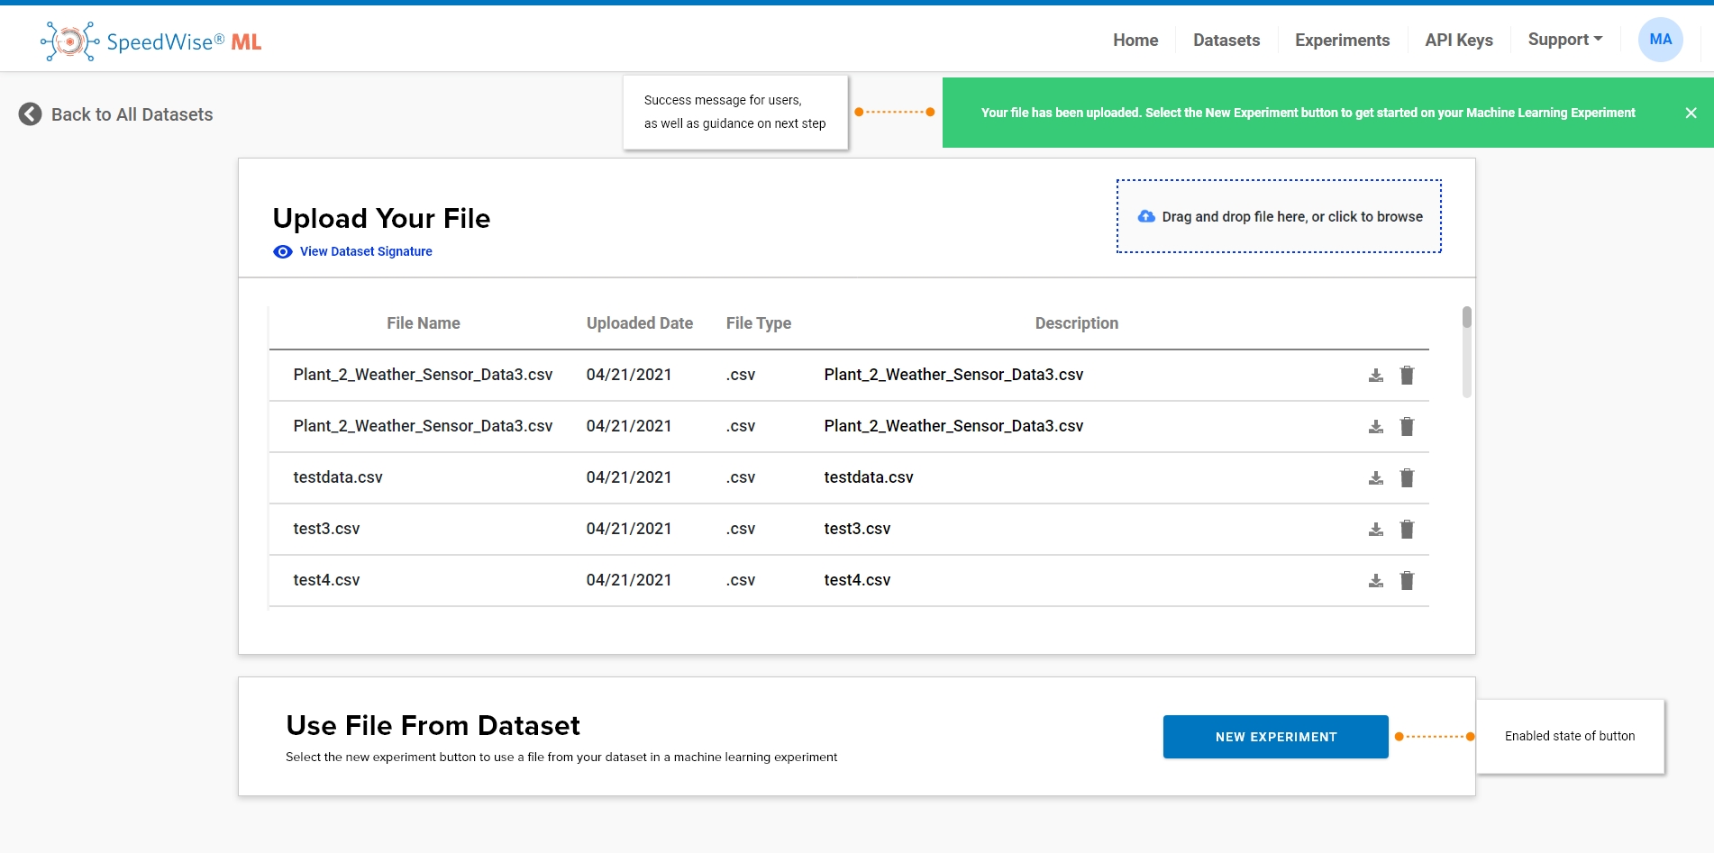This screenshot has width=1714, height=853.
Task: Open the Datasets page
Action: pos(1226,41)
